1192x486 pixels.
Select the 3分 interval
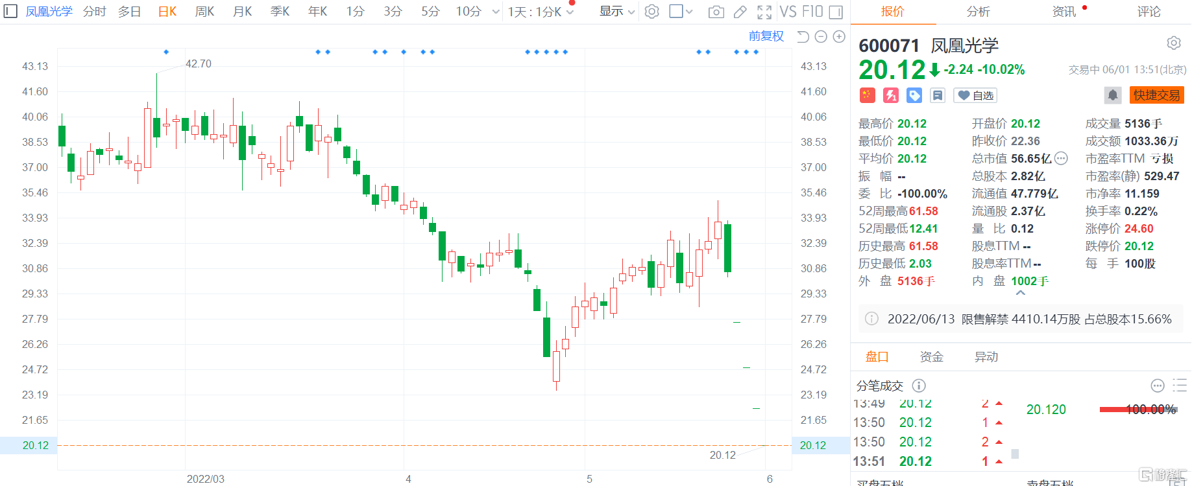393,12
